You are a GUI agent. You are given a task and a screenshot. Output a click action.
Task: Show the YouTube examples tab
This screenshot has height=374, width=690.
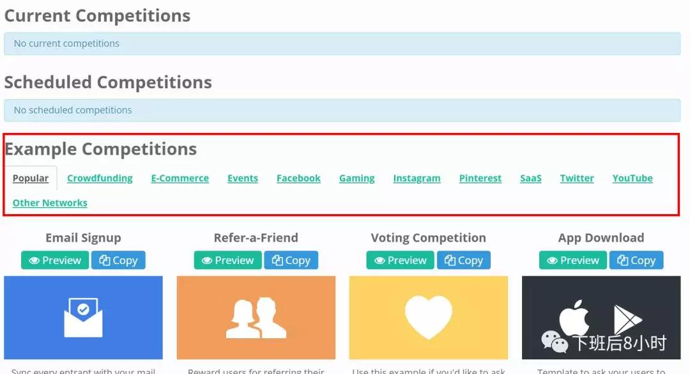[632, 178]
